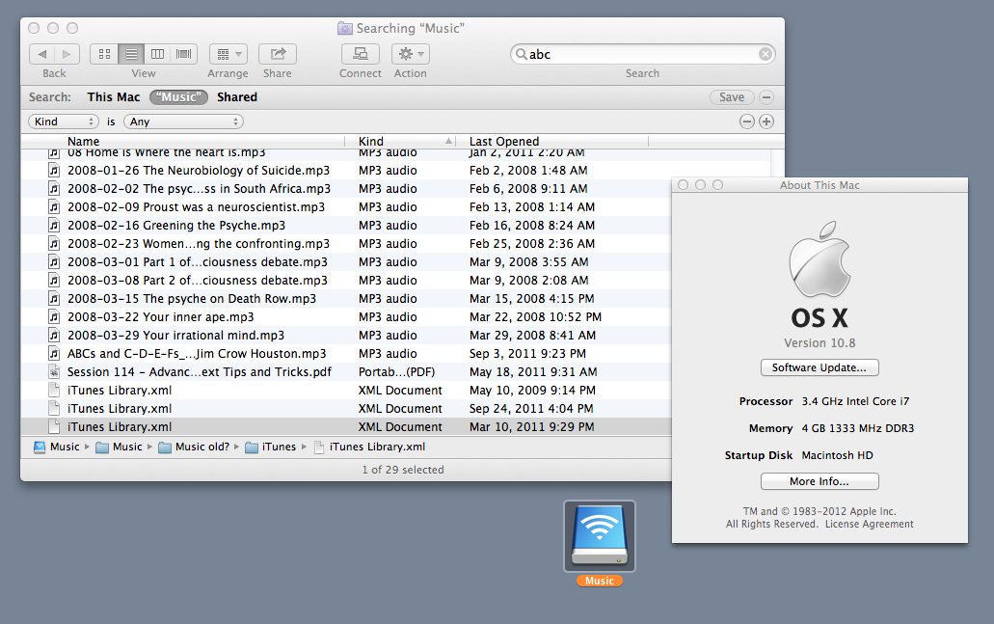Image resolution: width=994 pixels, height=624 pixels.
Task: Select 2008-01-26 The Neurobiology of Suicide.mp3
Action: [x=199, y=171]
